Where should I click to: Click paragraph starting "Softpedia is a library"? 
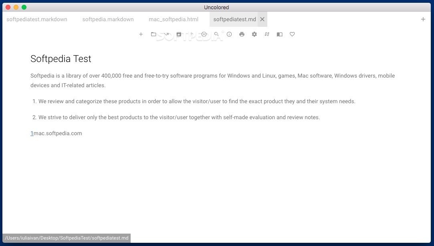tap(212, 80)
